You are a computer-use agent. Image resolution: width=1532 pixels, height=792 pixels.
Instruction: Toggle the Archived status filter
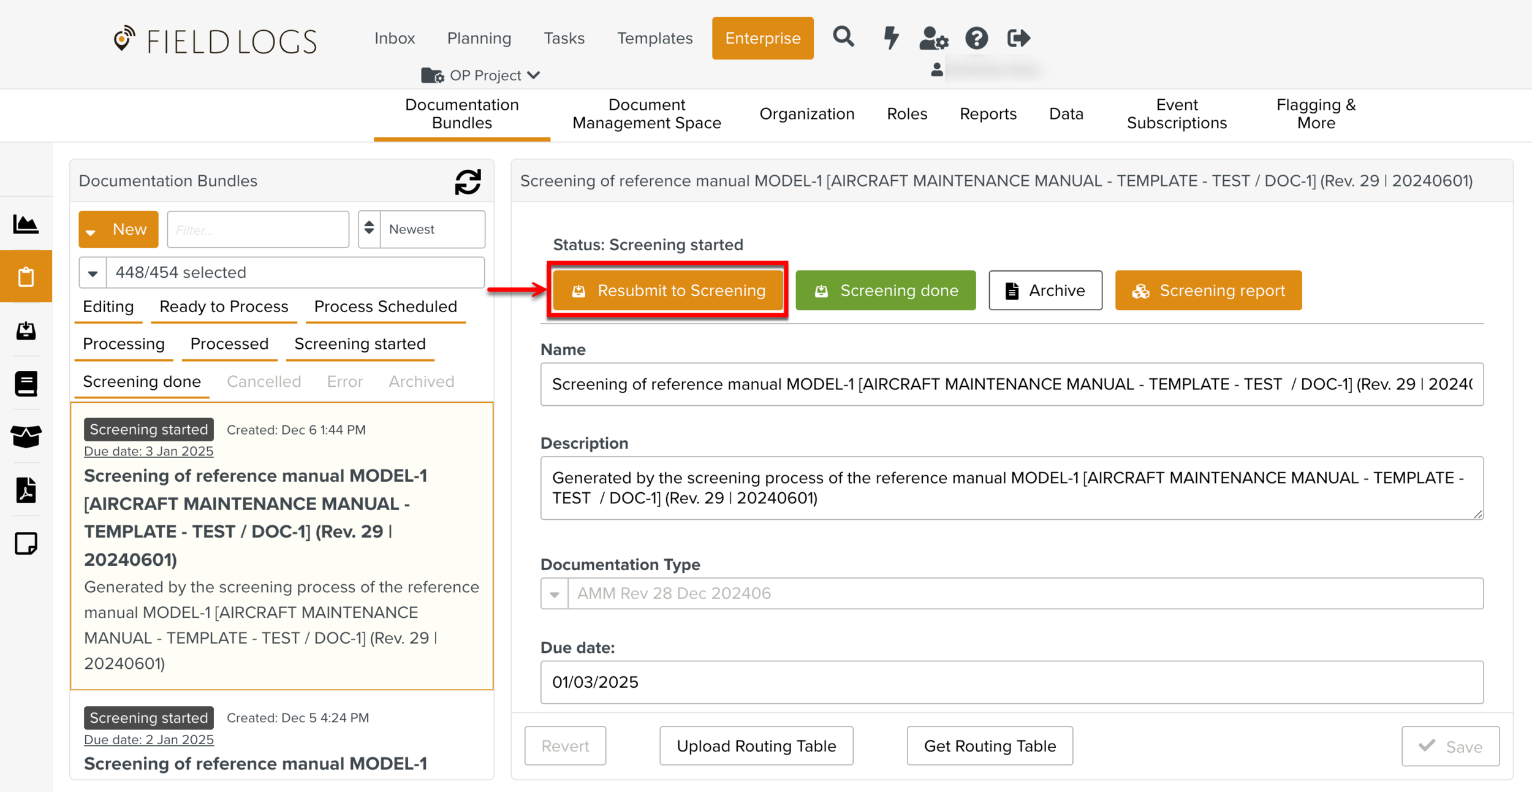(x=421, y=381)
